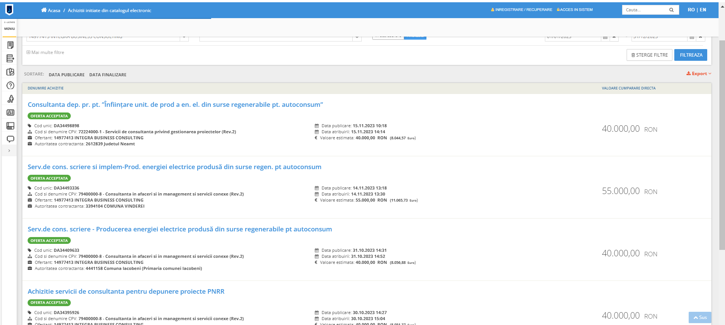The width and height of the screenshot is (725, 325).
Task: Click the home icon next to Acasa
Action: click(x=44, y=10)
